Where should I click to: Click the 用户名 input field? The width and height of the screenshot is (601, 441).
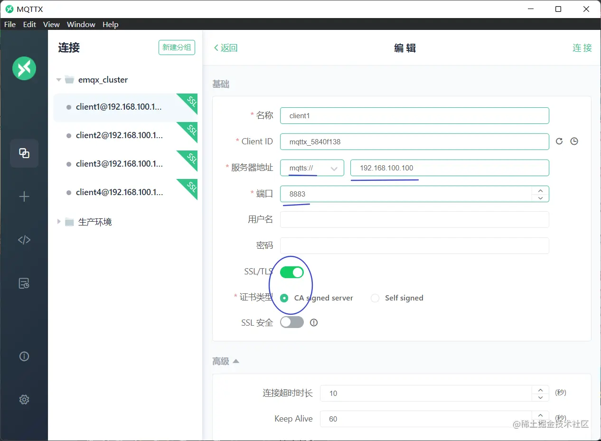[414, 220]
